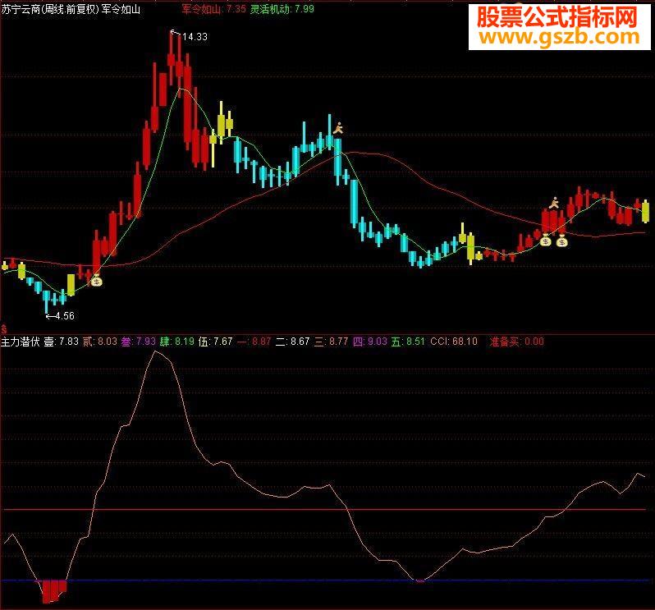The image size is (655, 610).
Task: Click the green 五: 8.51 value label
Action: tap(408, 342)
